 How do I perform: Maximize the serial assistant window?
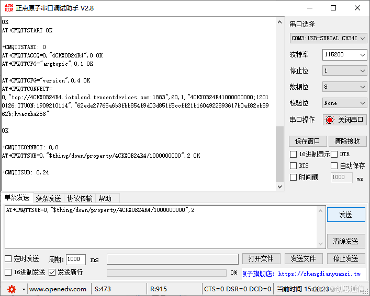click(x=333, y=8)
